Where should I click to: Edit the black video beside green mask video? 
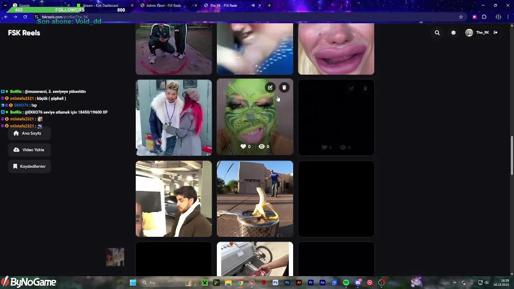click(351, 88)
